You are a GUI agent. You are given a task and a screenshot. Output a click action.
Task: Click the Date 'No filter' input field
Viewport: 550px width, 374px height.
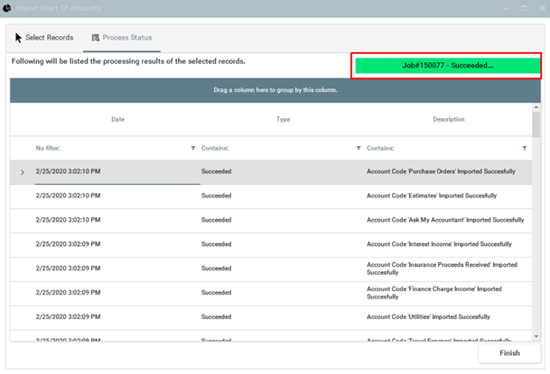(108, 149)
